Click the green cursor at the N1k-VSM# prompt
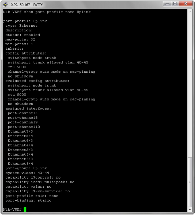This screenshot has width=196, height=215. 25,210
